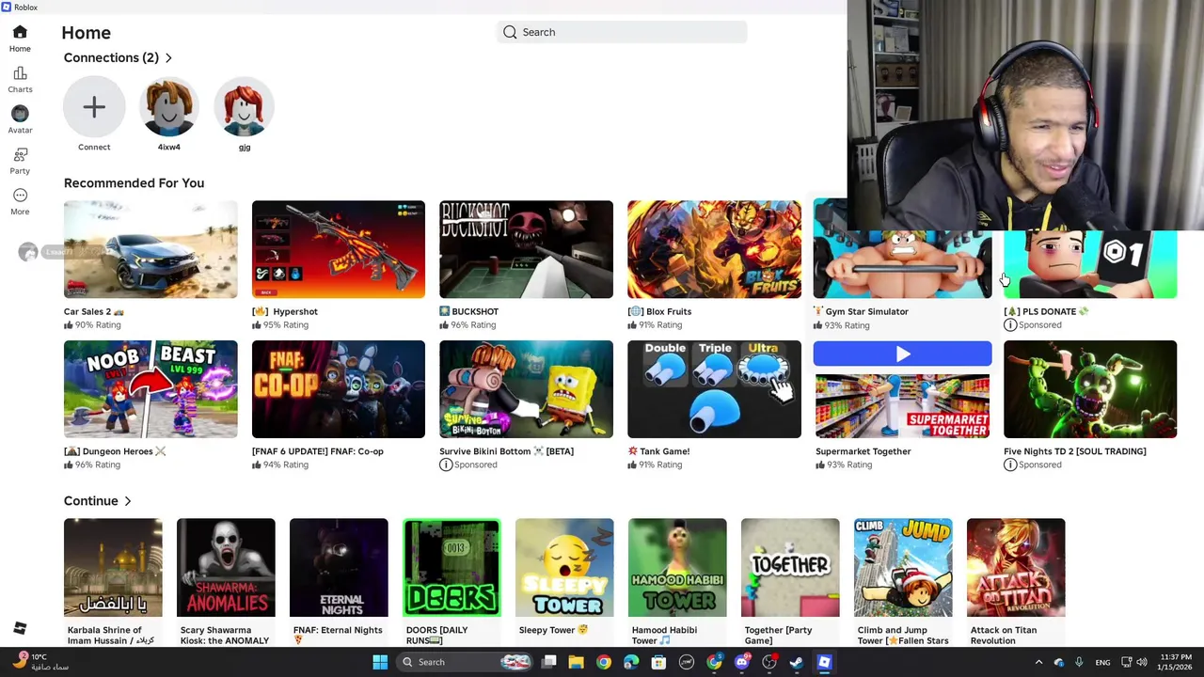This screenshot has width=1204, height=677.
Task: Continue the Sleepy Tower thumbnail
Action: (x=564, y=568)
